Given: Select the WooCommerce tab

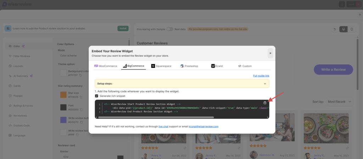Looking at the screenshot, I should pos(106,66).
